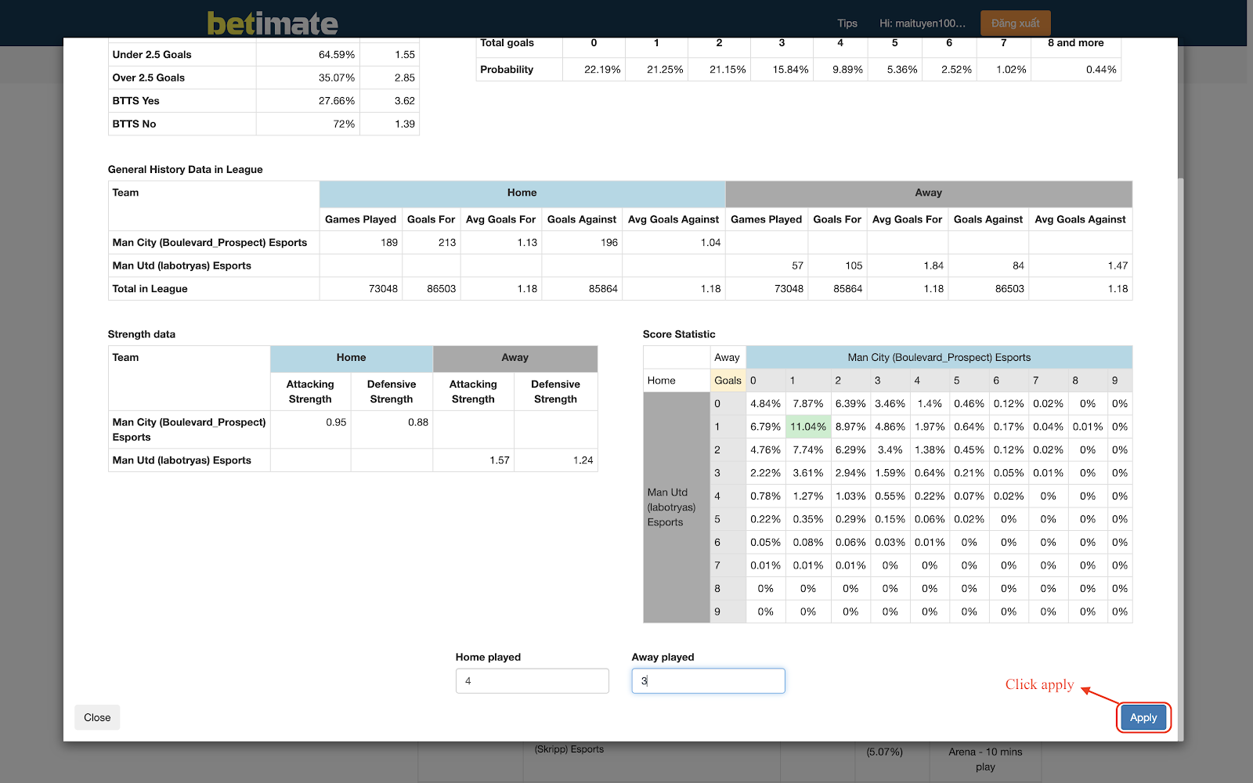This screenshot has width=1253, height=783.
Task: Click the 213 goals for value
Action: coord(447,243)
